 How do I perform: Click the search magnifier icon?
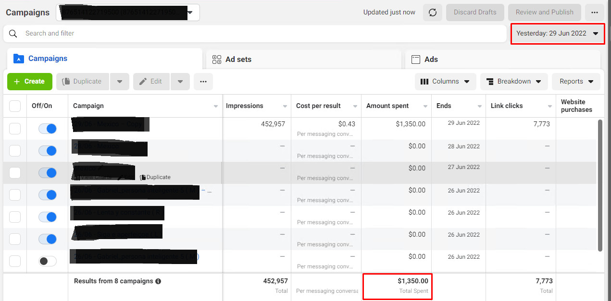tap(13, 34)
